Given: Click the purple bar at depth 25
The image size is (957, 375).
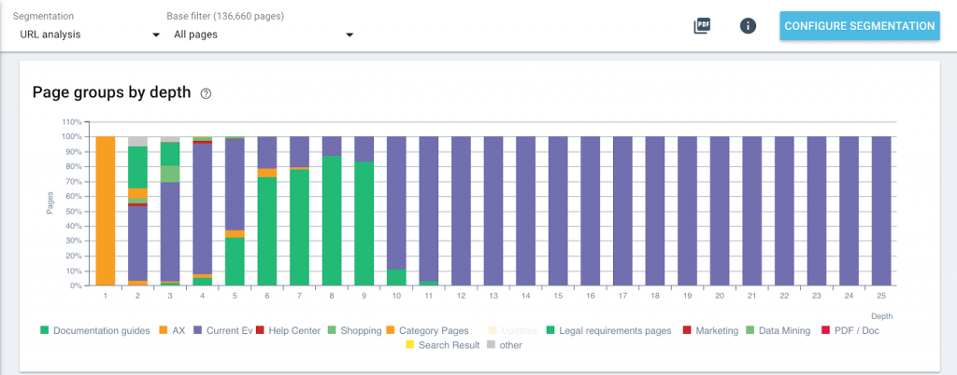Looking at the screenshot, I should [x=881, y=211].
